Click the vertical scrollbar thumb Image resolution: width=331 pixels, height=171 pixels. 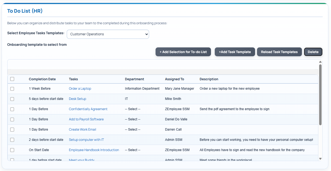coord(320,95)
